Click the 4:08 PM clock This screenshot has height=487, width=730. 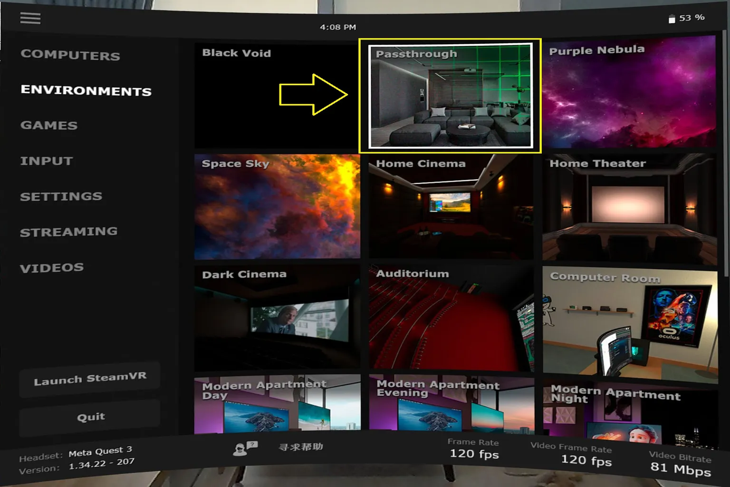pos(337,27)
